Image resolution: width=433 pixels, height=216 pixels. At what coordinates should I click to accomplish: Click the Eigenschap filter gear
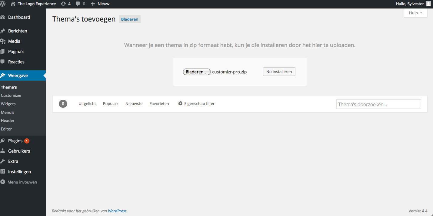tap(180, 103)
